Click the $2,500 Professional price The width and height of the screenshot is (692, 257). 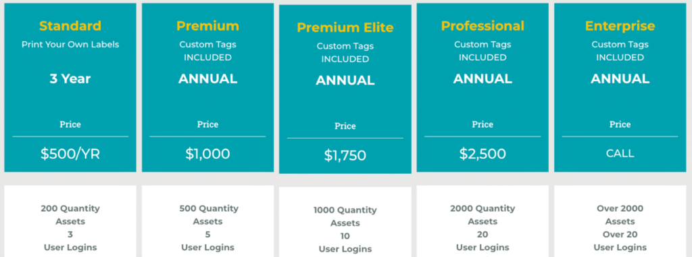[483, 154]
